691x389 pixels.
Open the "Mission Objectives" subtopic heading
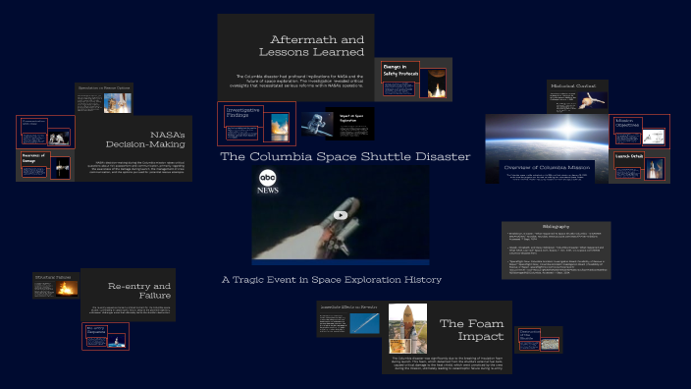point(626,123)
